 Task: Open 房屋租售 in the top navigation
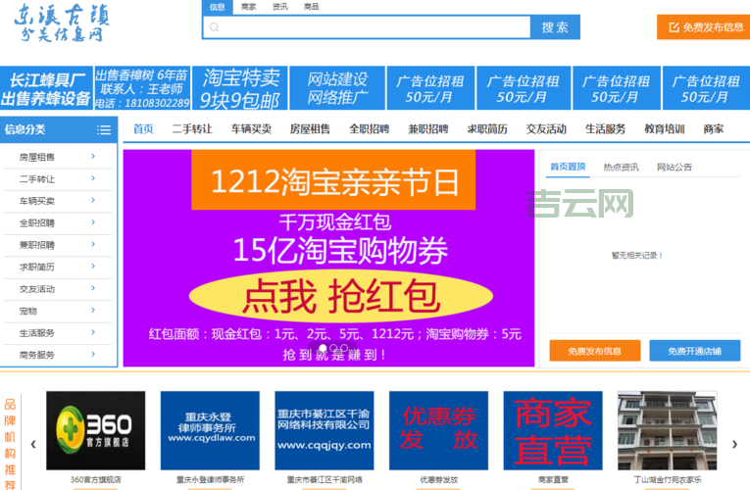click(x=310, y=129)
